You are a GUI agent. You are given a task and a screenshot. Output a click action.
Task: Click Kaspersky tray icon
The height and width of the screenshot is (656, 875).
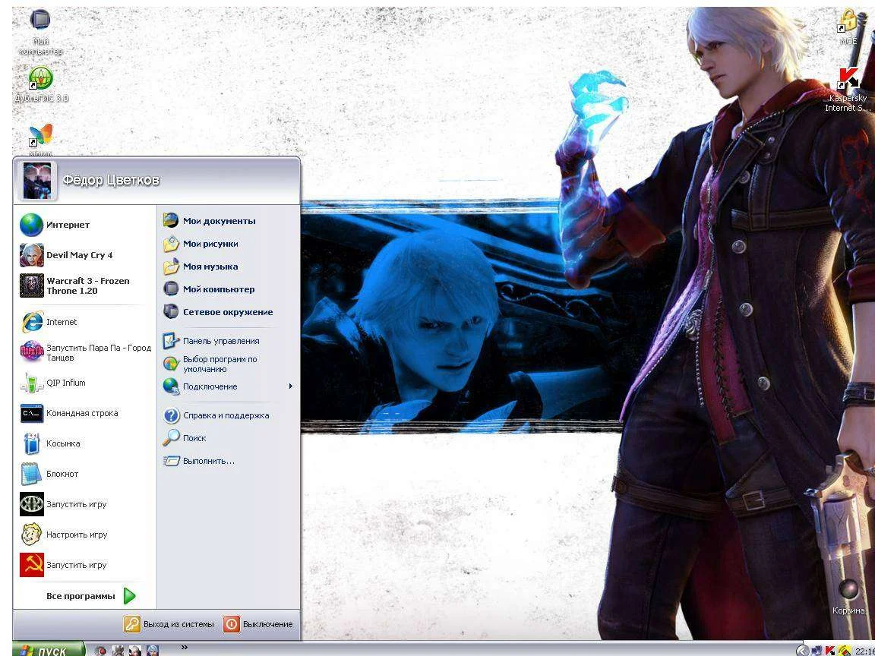(830, 651)
